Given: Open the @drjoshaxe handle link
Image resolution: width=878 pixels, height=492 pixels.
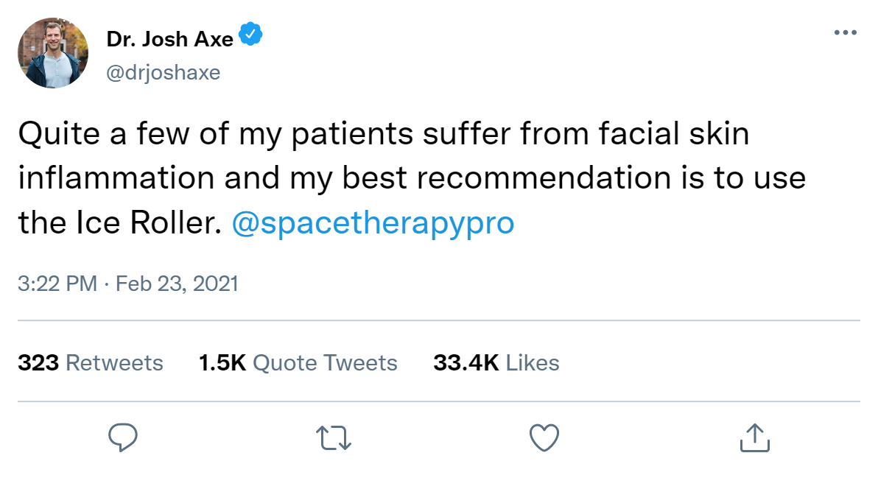Looking at the screenshot, I should tap(164, 73).
